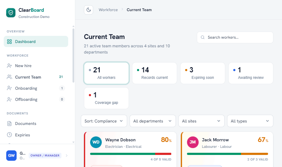Click the Documents file icon
Screen dimensions: 282x167
[x=9, y=123]
